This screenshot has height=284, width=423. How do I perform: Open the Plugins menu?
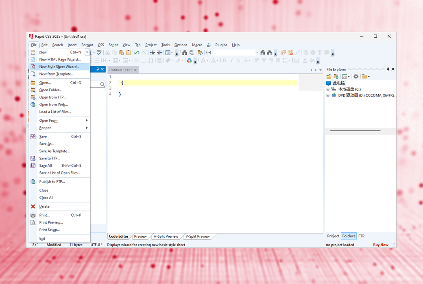coord(221,45)
